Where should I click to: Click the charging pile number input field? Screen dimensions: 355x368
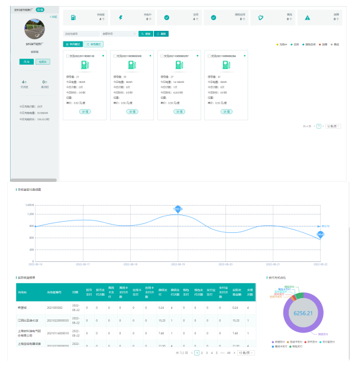coord(80,34)
